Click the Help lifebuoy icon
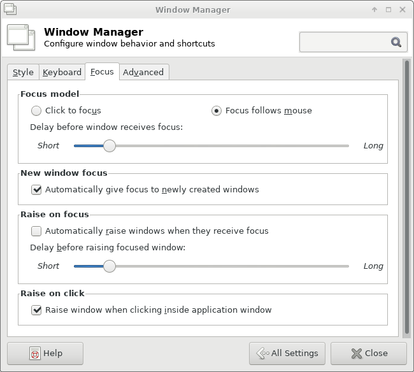 [35, 354]
